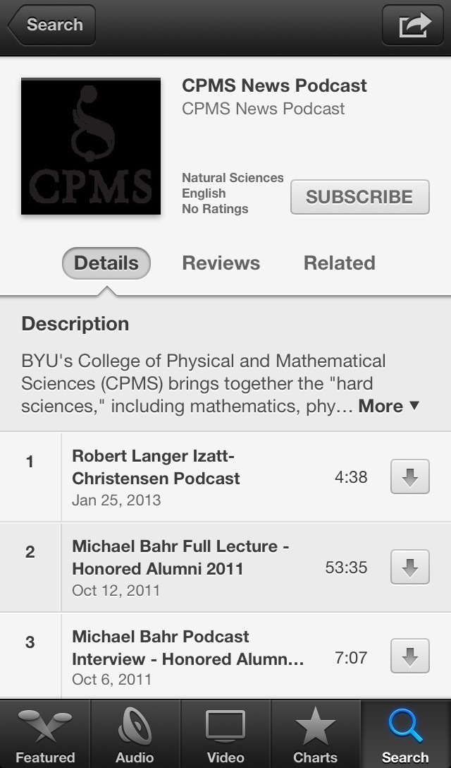Subscribe to CPMS News Podcast
Screen dimensions: 451x768
pos(360,197)
